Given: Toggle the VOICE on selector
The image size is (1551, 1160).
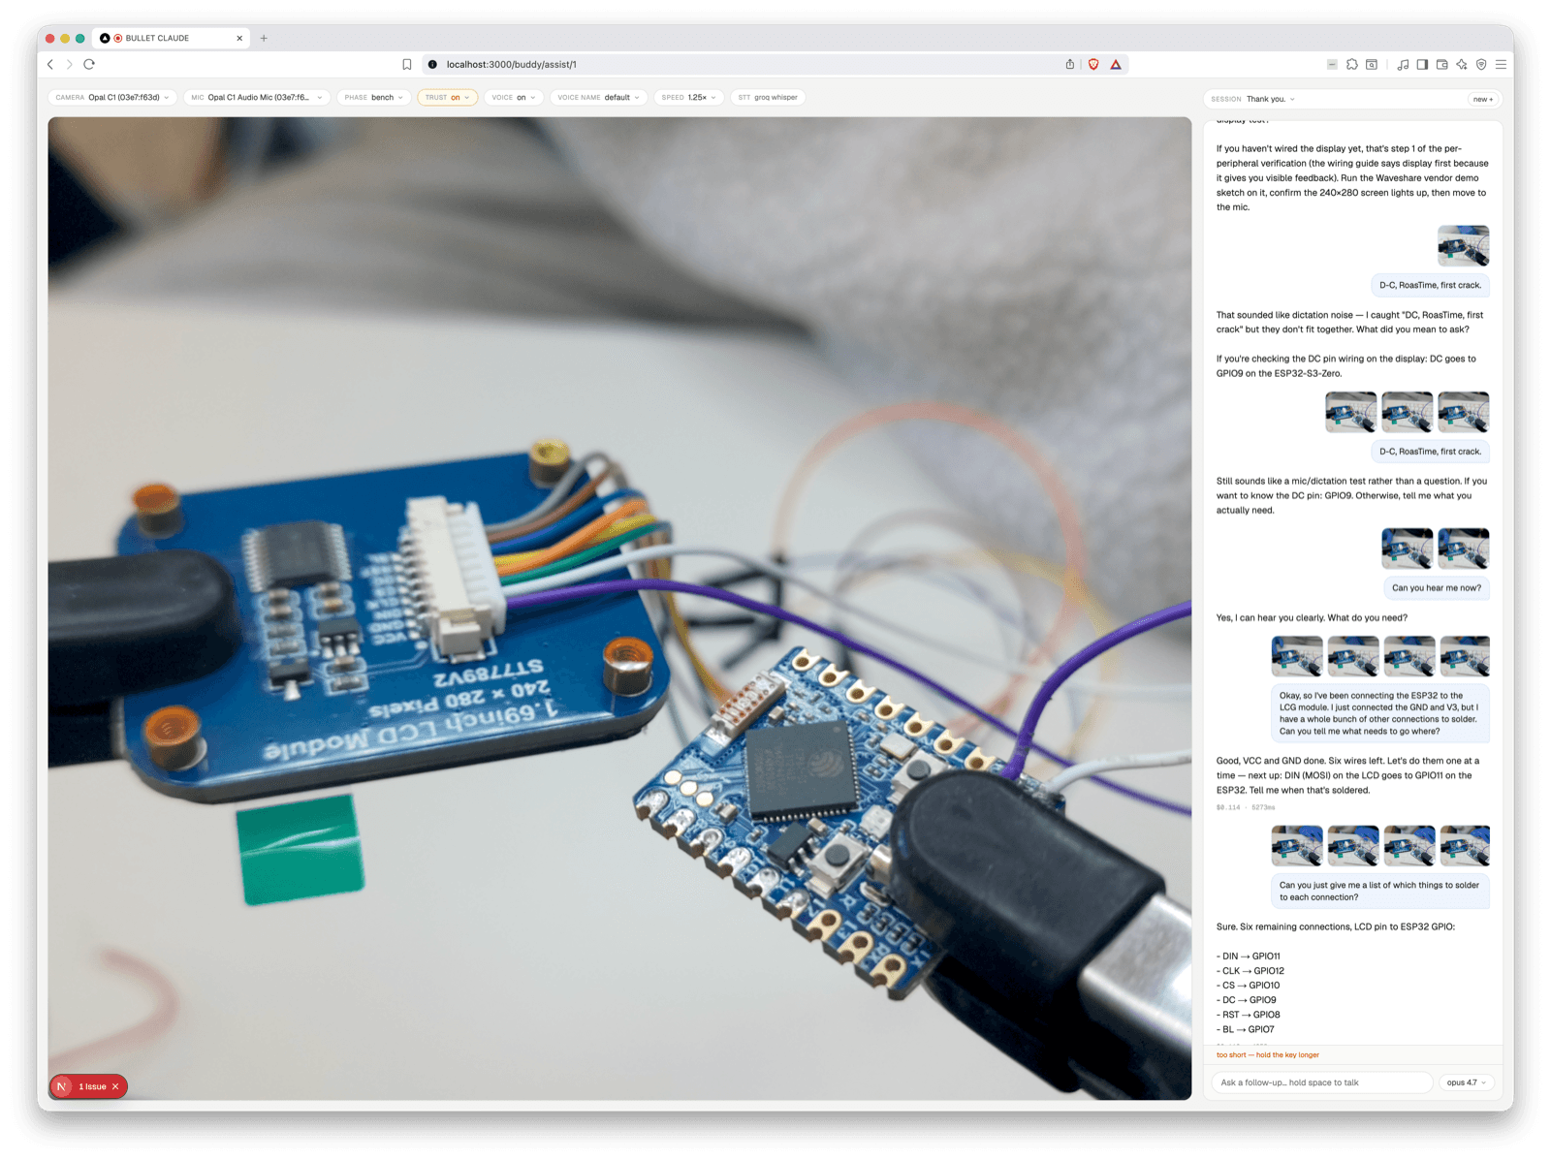Looking at the screenshot, I should click(x=514, y=97).
